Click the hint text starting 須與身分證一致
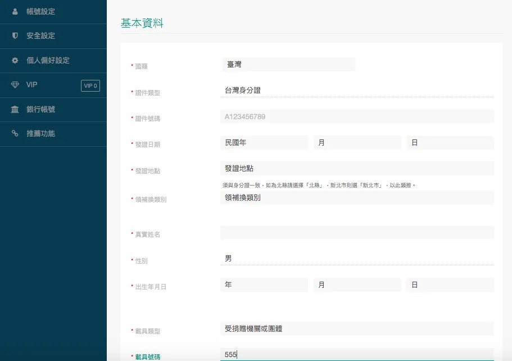Viewport: 512px width, 361px height. pyautogui.click(x=319, y=185)
